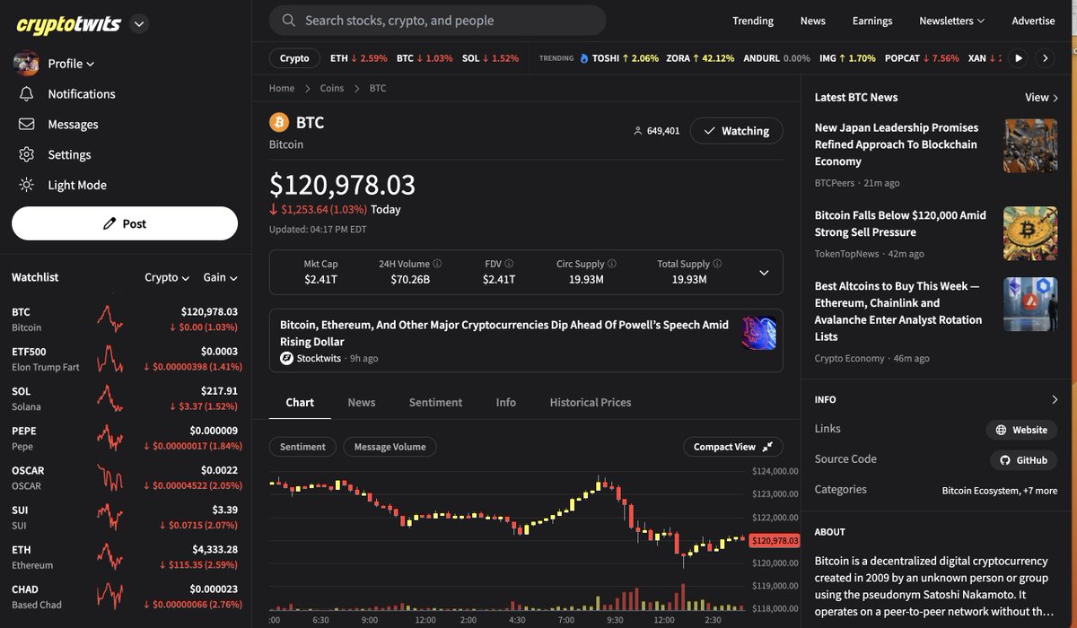Switch to the Chart tab
Image resolution: width=1077 pixels, height=628 pixels.
(x=300, y=403)
